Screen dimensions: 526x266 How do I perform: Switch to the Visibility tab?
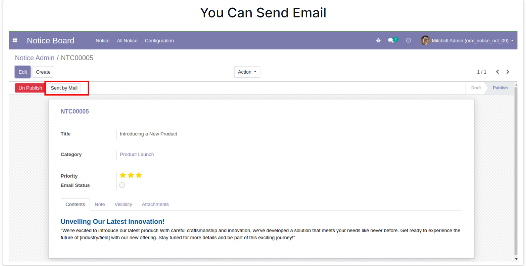click(123, 204)
